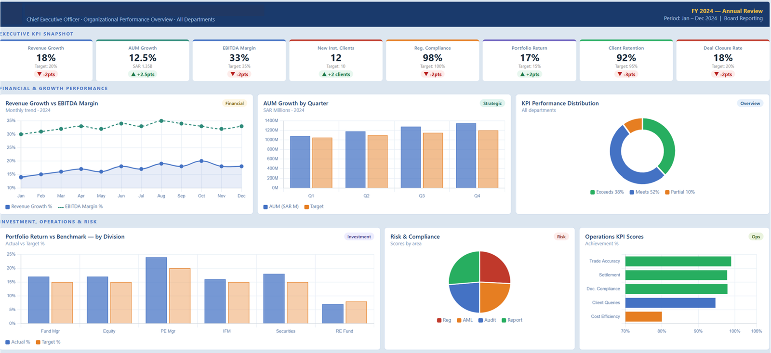This screenshot has width=771, height=353.
Task: Toggle the Target % legend in portfolio chart
Action: click(48, 342)
